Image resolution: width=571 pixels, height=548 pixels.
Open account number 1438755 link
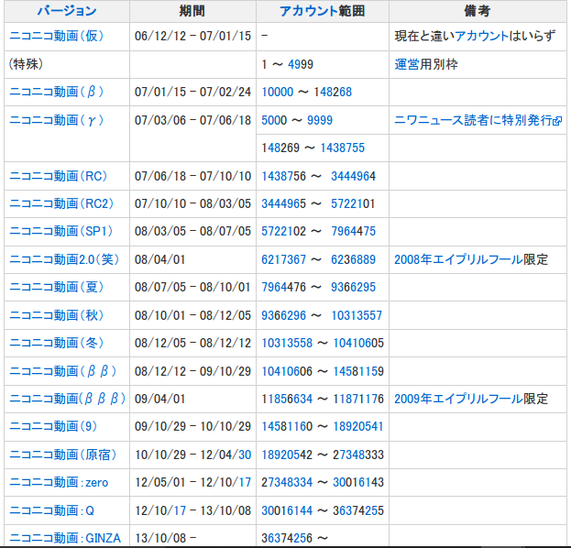[x=342, y=148]
